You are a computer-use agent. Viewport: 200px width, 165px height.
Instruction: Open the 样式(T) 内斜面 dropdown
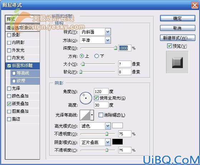click(x=95, y=32)
